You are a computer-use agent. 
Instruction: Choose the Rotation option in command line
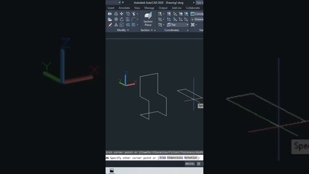click(x=191, y=158)
